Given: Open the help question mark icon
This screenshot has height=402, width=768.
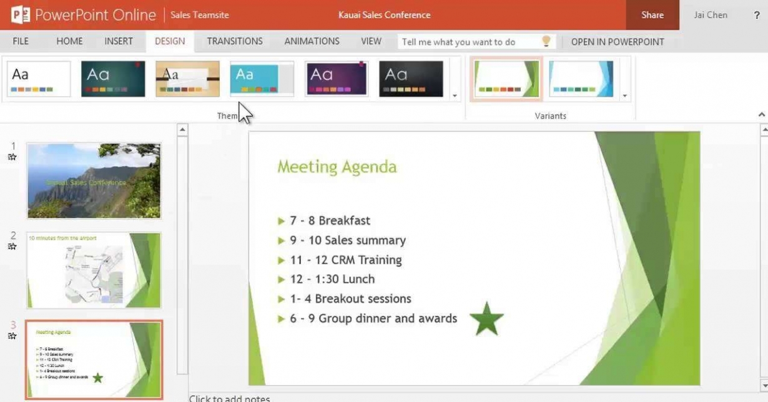Looking at the screenshot, I should 757,15.
